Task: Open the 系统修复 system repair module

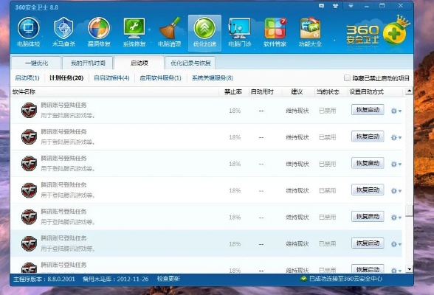Action: [x=134, y=32]
